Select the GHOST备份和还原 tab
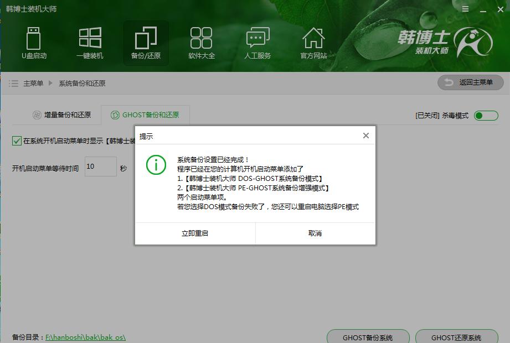 [x=145, y=115]
